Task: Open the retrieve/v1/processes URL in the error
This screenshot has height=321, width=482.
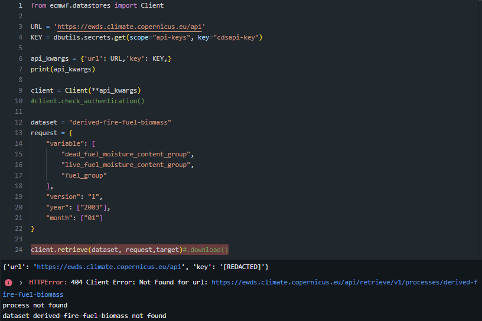Action: 344,283
